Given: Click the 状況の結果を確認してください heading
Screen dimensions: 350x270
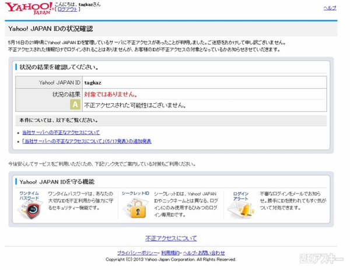Looking at the screenshot, I should tap(59, 67).
